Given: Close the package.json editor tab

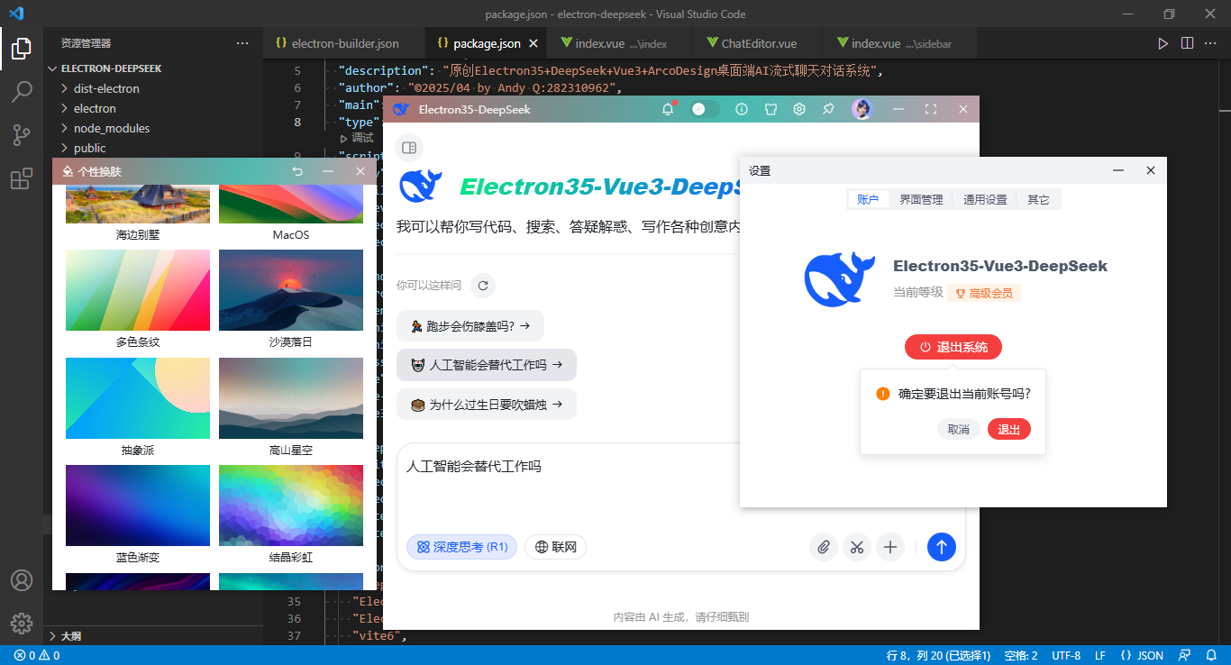Looking at the screenshot, I should (533, 43).
